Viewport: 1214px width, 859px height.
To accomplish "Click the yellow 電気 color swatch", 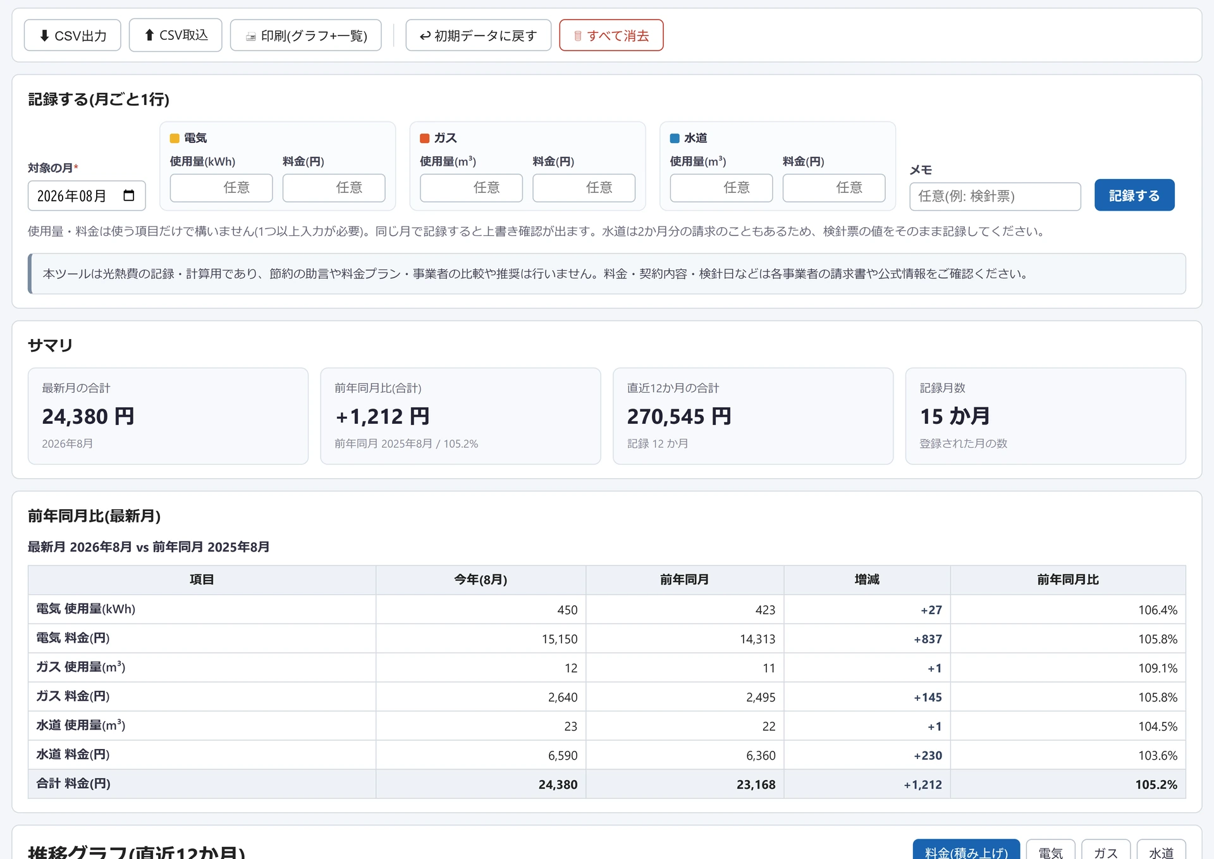I will pyautogui.click(x=175, y=138).
